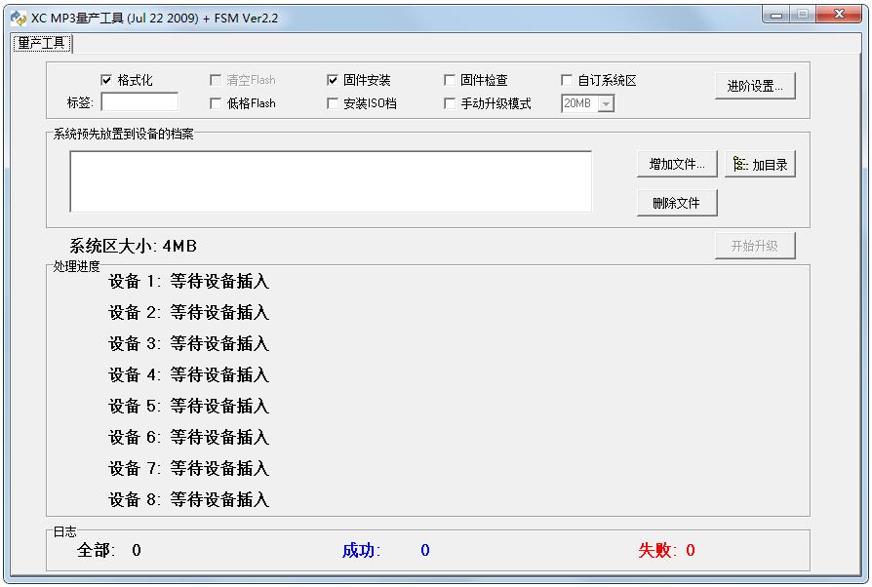The width and height of the screenshot is (872, 587).
Task: Click the 开始升级 button
Action: [x=754, y=246]
